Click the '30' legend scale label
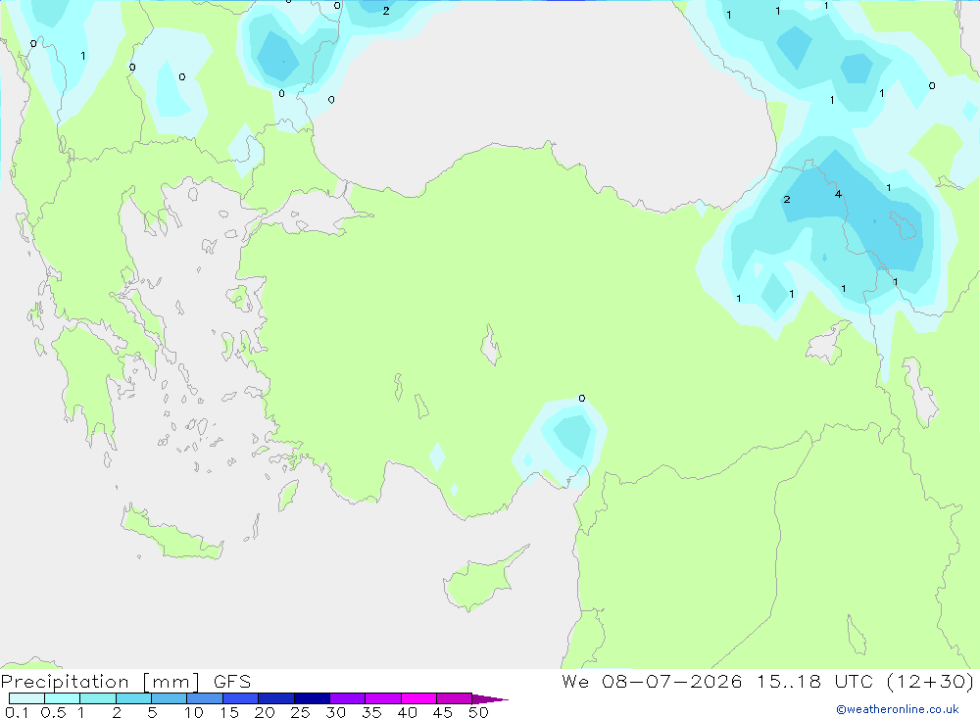Viewport: 980px width, 718px height. [x=336, y=712]
